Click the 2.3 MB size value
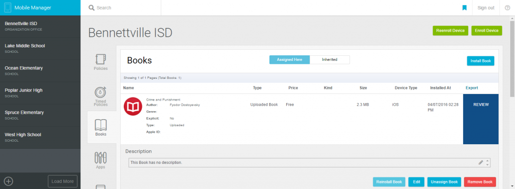 (363, 105)
